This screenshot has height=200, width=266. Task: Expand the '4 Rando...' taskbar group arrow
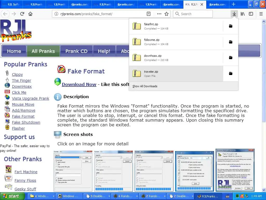(x=137, y=196)
